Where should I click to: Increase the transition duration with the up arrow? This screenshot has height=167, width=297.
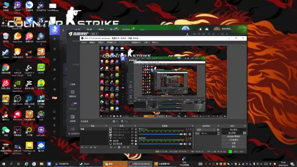218,132
